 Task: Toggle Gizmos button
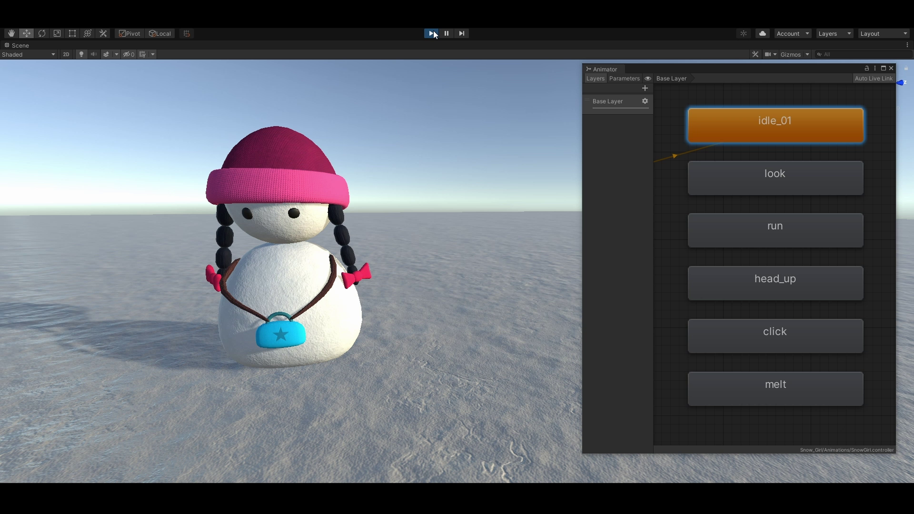click(791, 54)
